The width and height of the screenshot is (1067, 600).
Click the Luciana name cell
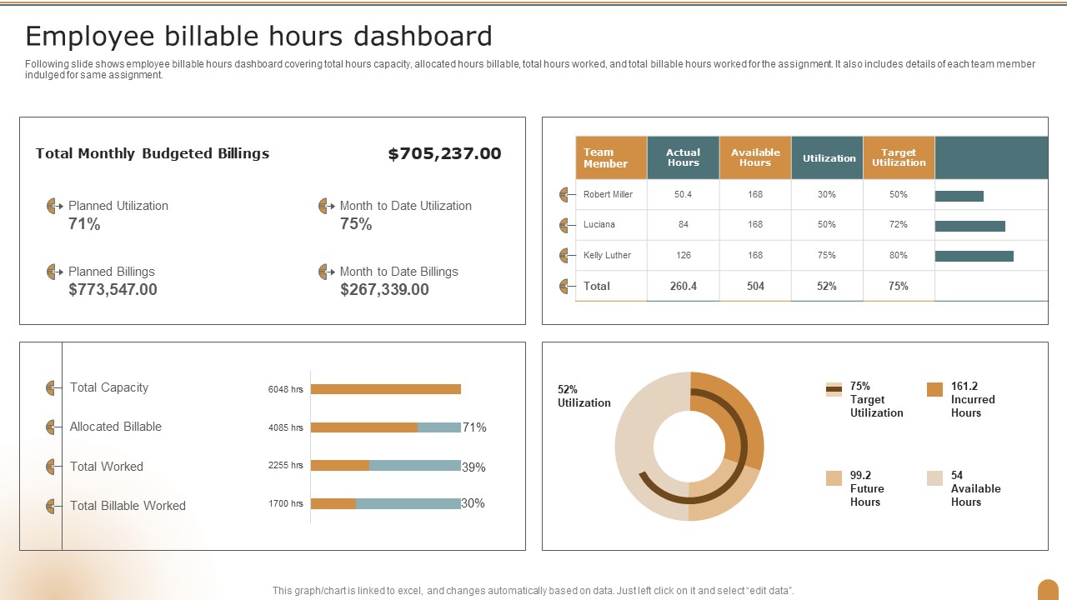tap(611, 225)
